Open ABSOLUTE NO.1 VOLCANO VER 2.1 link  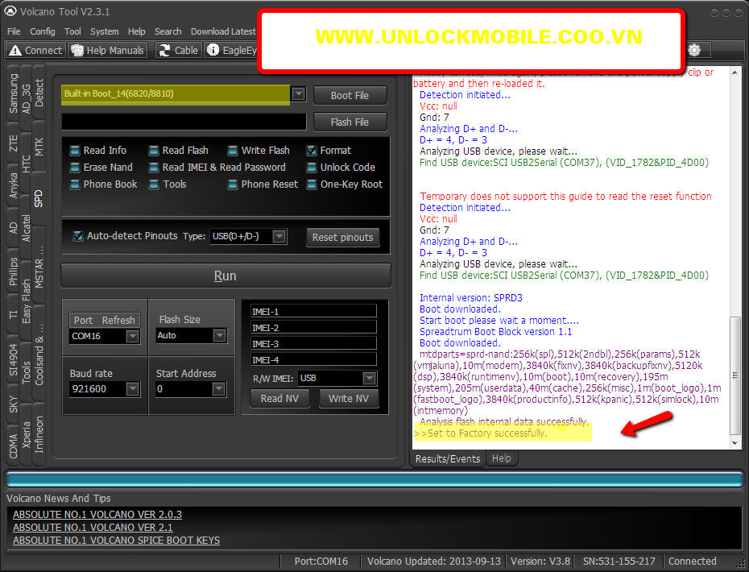coord(93,528)
